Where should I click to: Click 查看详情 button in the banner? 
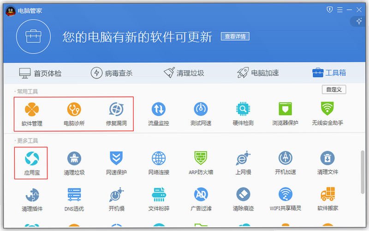click(235, 36)
